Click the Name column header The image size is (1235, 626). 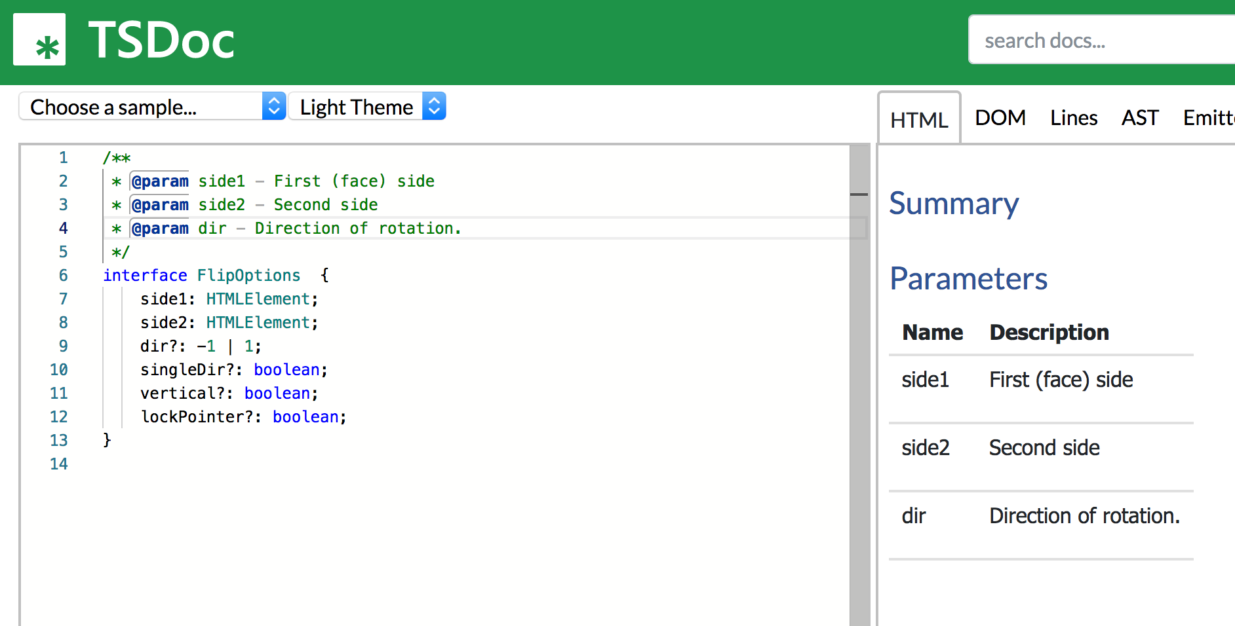coord(932,333)
